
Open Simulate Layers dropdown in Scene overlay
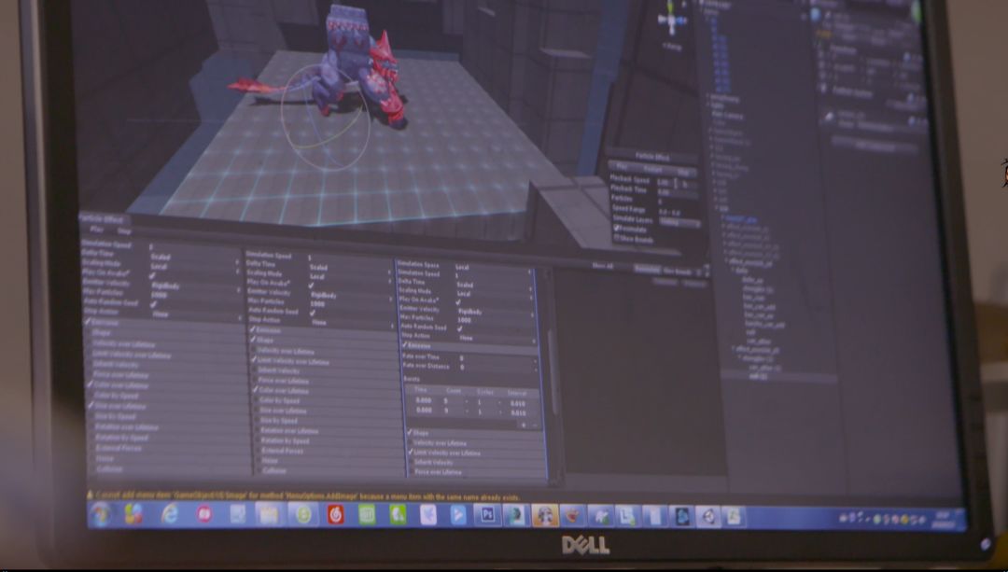pyautogui.click(x=679, y=222)
